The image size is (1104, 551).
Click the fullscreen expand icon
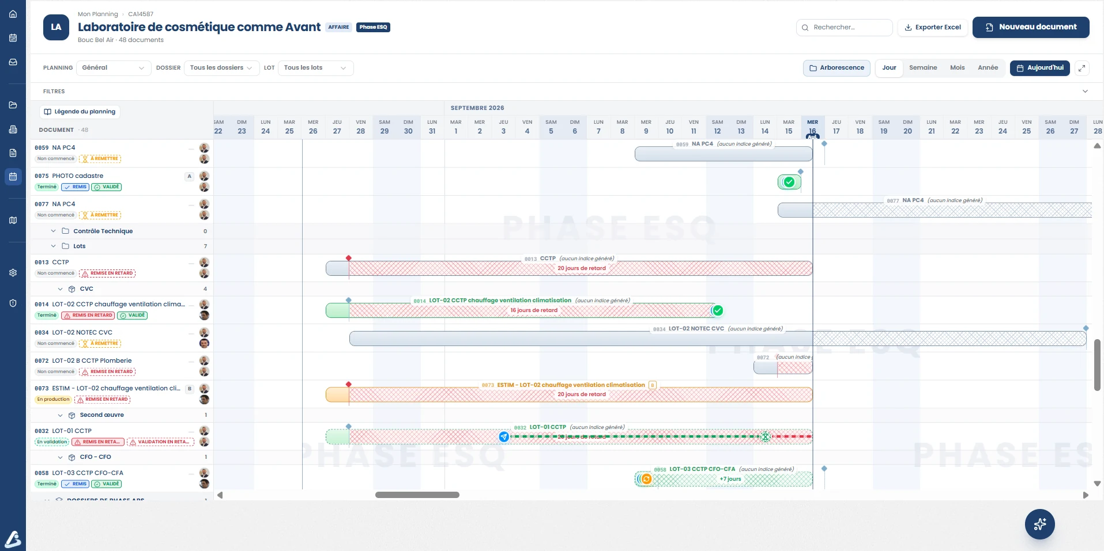click(1082, 68)
